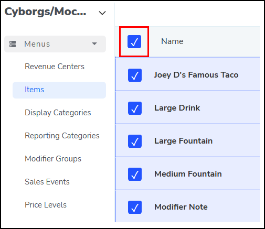This screenshot has height=229, width=265.
Task: Select the Items menu entry
Action: point(59,90)
